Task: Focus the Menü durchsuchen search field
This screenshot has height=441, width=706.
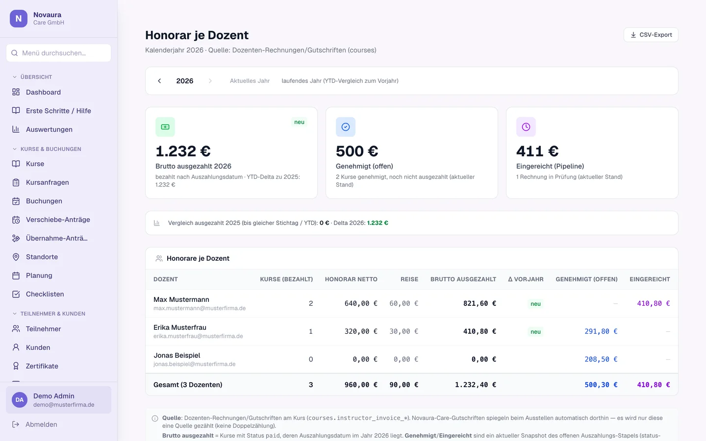Action: (x=59, y=53)
